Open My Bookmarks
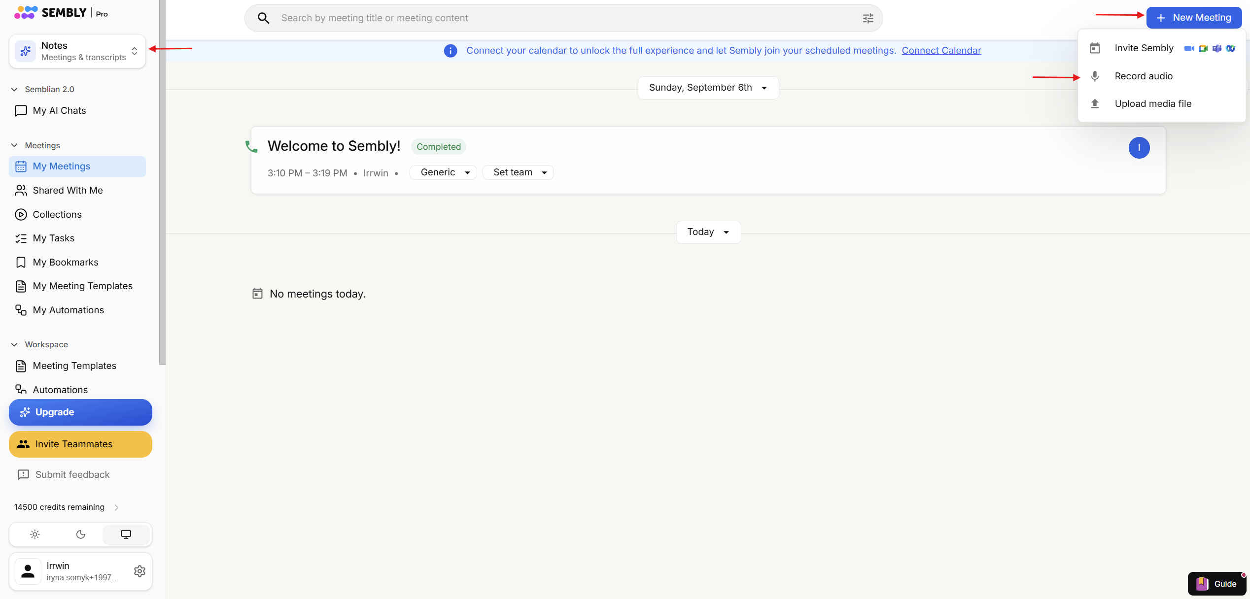The height and width of the screenshot is (599, 1250). coord(77,262)
